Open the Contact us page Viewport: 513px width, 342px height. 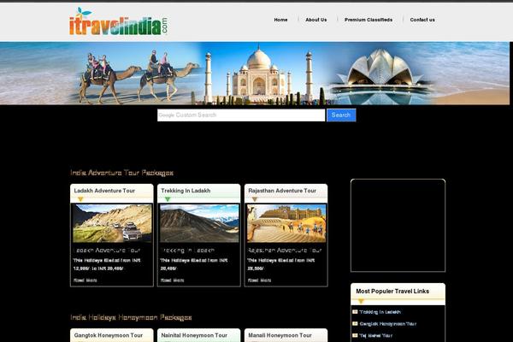[x=422, y=20]
